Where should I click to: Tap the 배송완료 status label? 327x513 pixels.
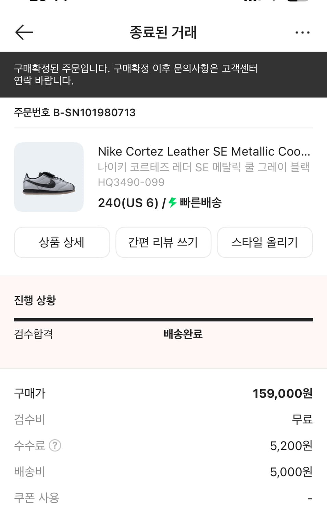coord(183,334)
